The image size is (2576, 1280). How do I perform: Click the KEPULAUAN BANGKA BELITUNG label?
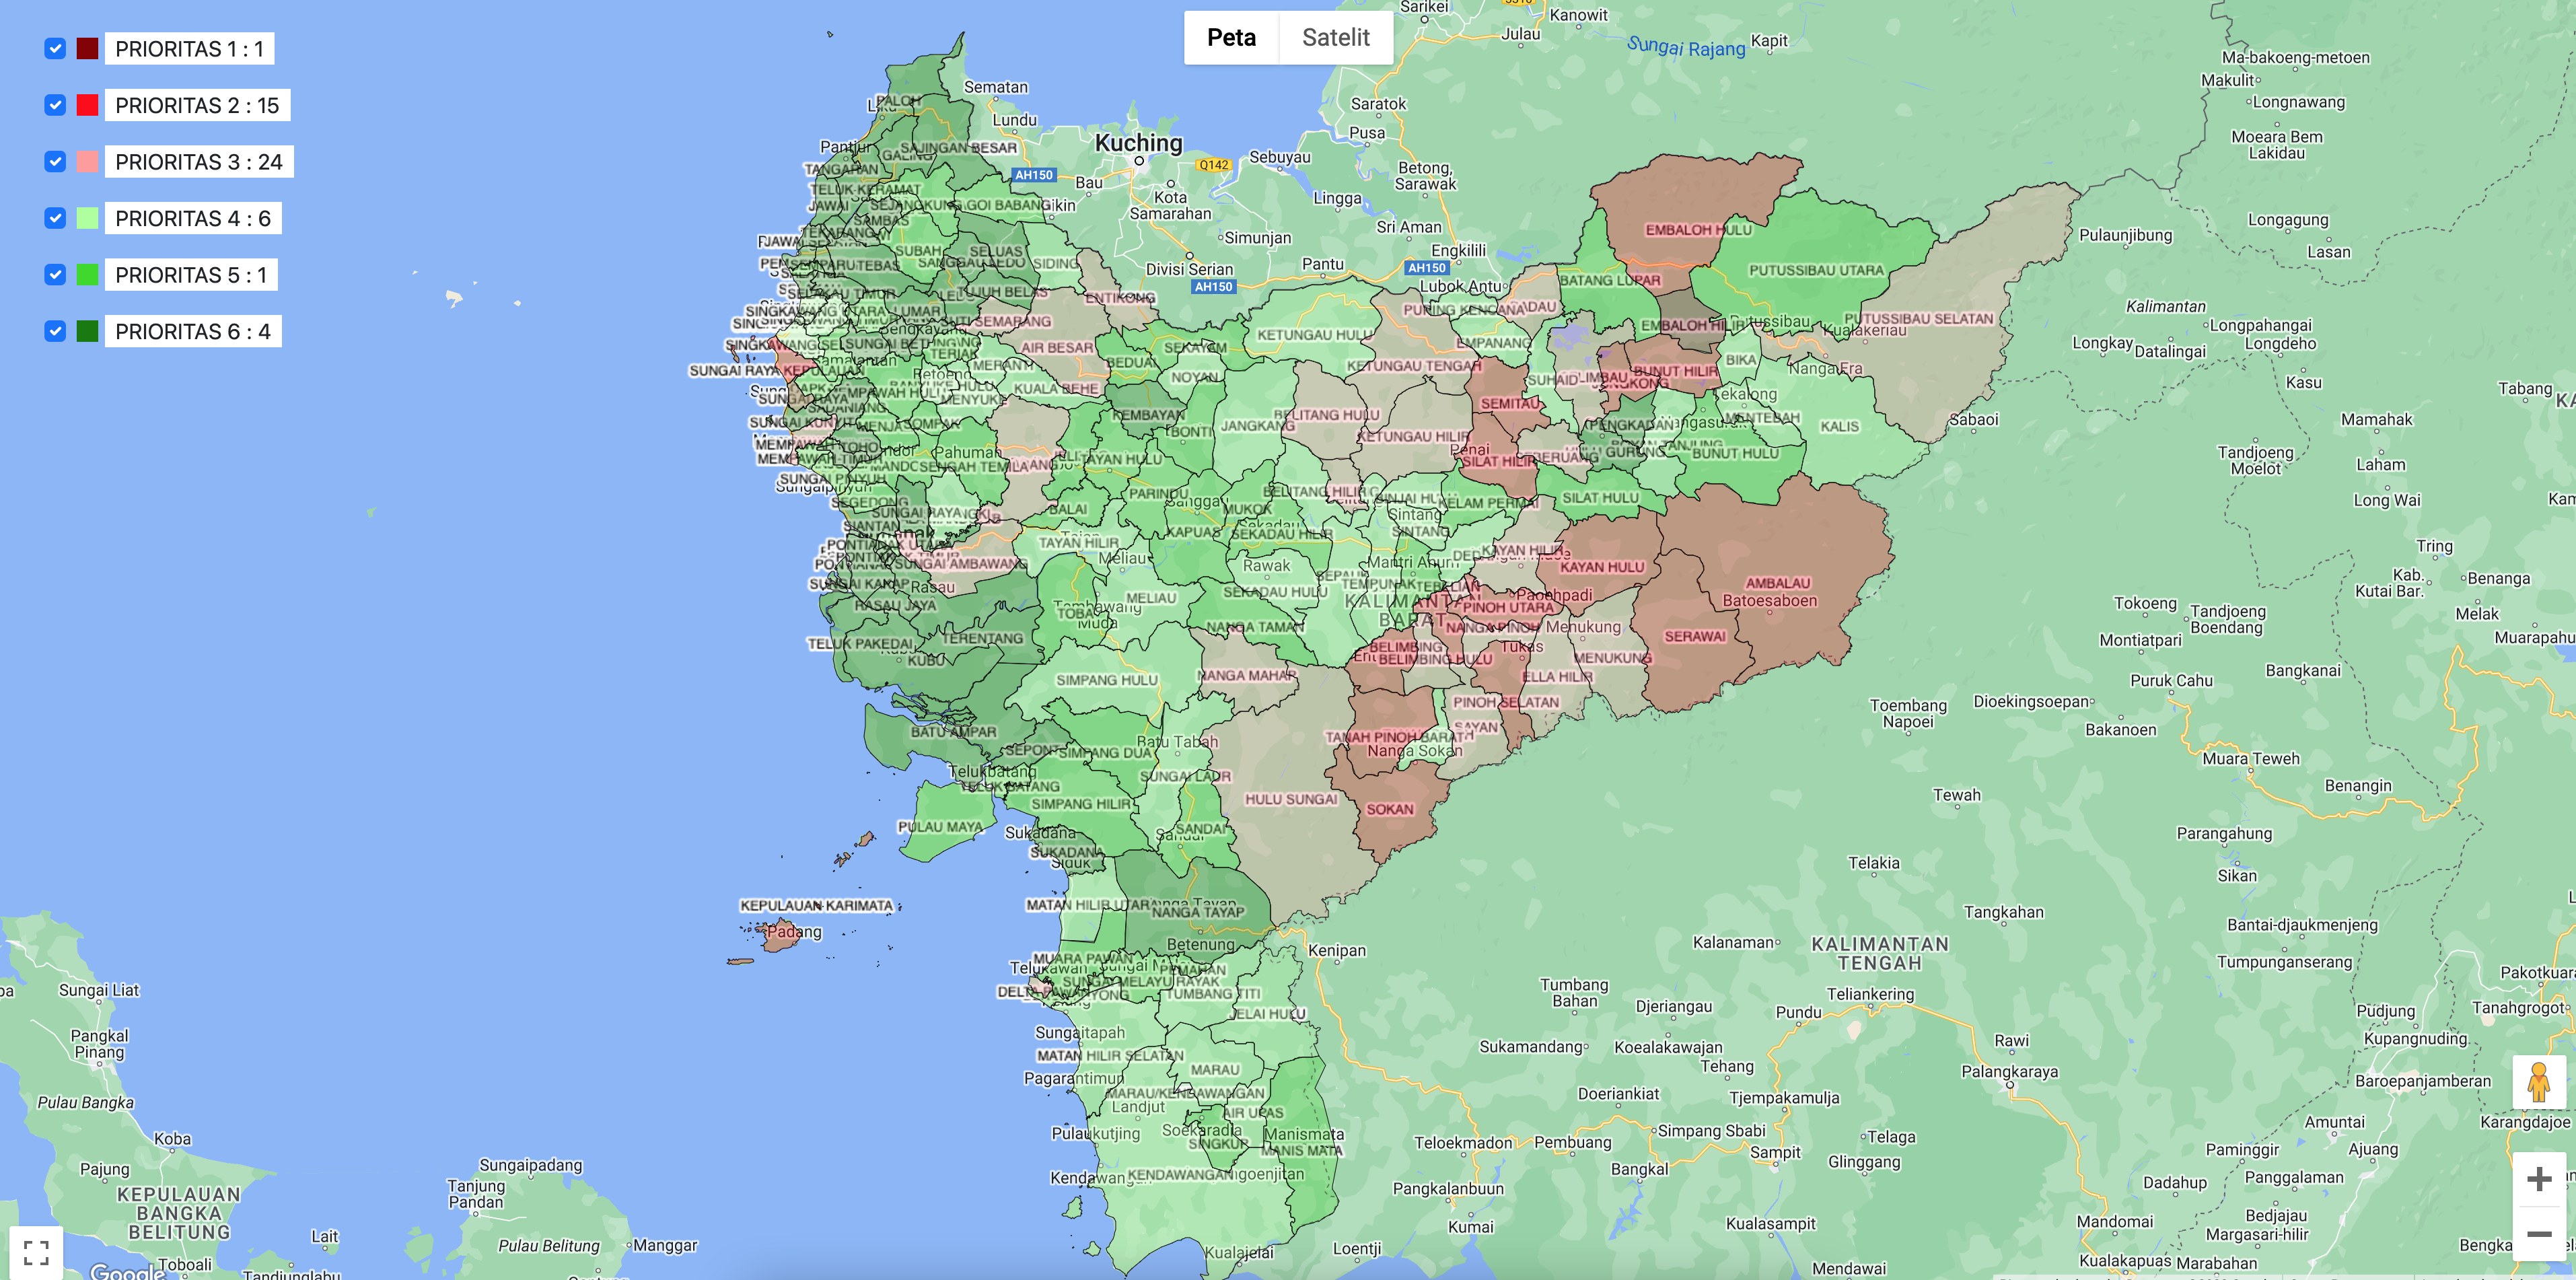click(x=179, y=1213)
